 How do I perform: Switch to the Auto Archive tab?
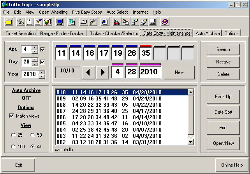point(208,33)
